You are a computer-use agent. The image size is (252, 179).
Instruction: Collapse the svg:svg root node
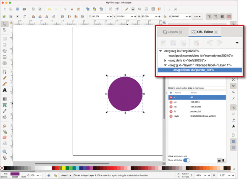(x=160, y=51)
